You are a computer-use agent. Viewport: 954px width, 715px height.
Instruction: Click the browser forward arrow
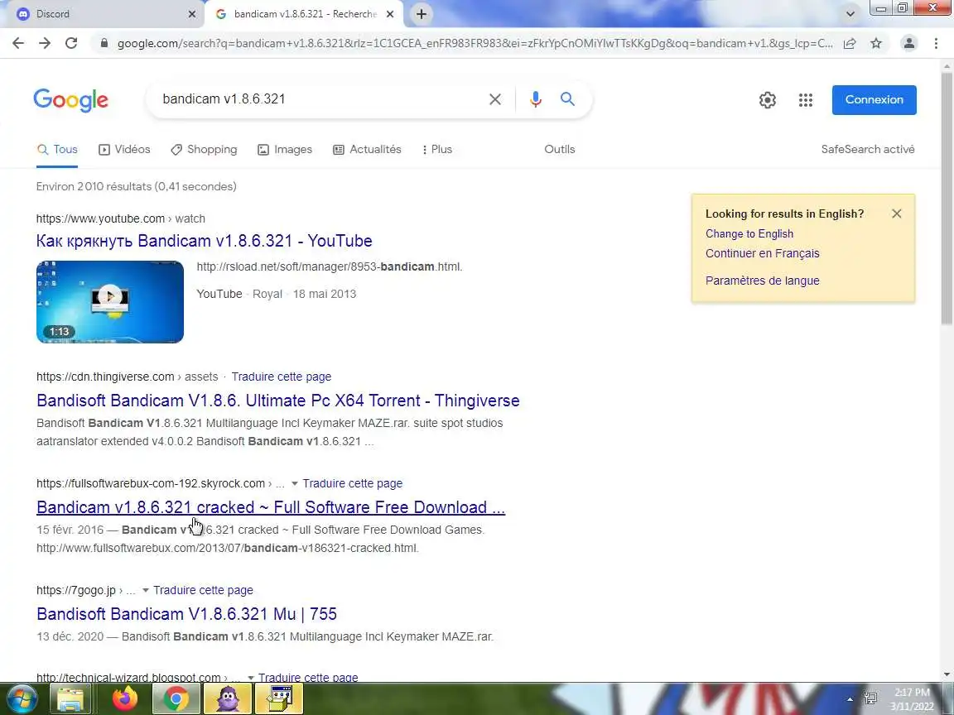coord(45,43)
